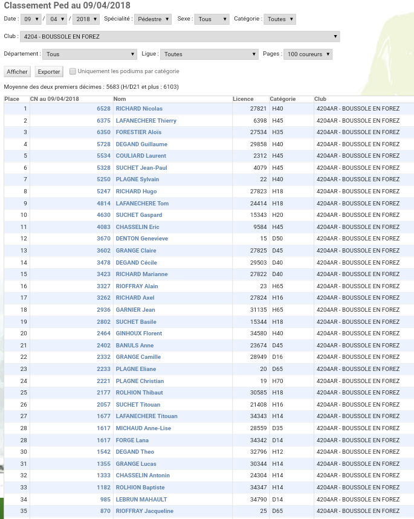Open DENTON Genevieve's runner link
The height and width of the screenshot is (519, 414).
tap(141, 239)
